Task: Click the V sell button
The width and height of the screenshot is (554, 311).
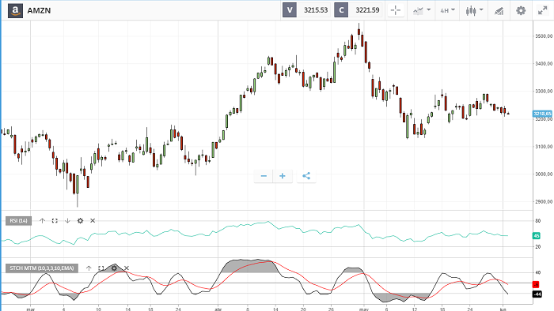Action: pyautogui.click(x=290, y=10)
